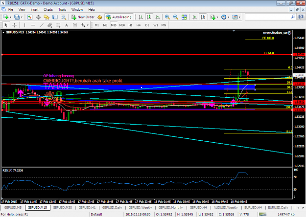306x217 pixels.
Task: Open the Charts menu
Action: (x=48, y=9)
